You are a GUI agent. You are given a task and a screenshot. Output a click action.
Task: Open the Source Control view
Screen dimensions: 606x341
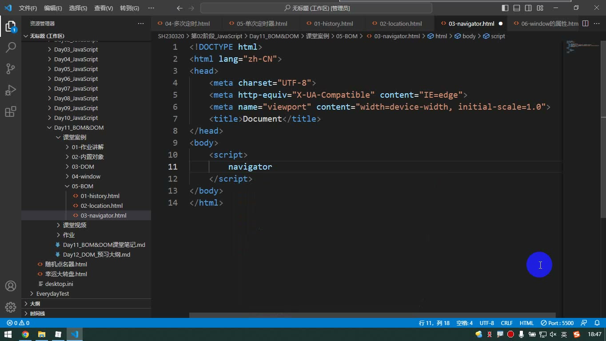pos(11,68)
